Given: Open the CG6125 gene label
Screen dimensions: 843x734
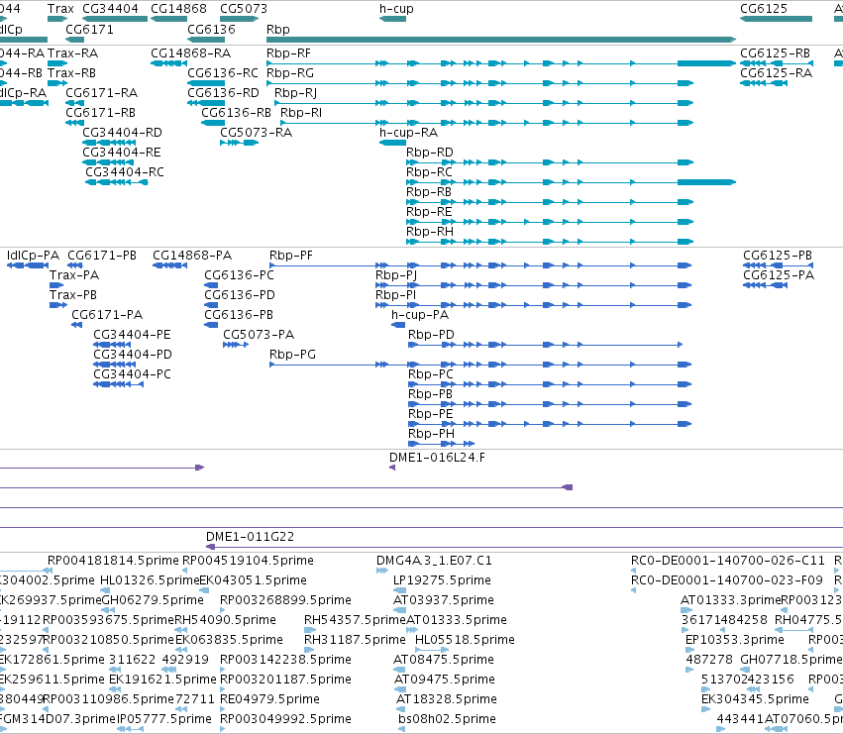Looking at the screenshot, I should 764,9.
